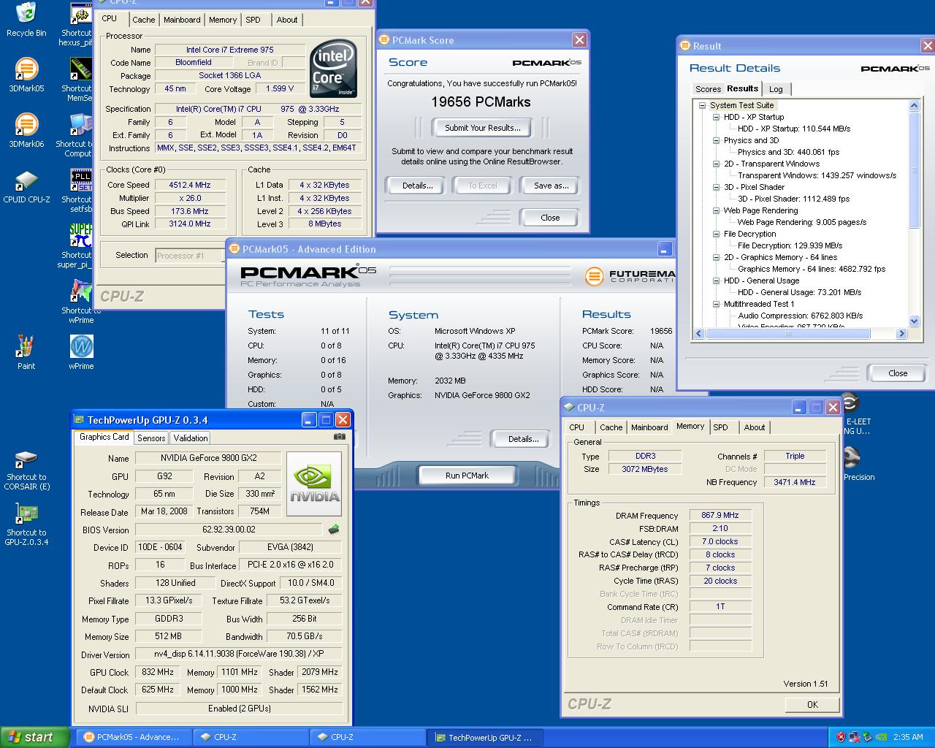Image resolution: width=935 pixels, height=748 pixels.
Task: Click the security shield tray icon
Action: (840, 737)
